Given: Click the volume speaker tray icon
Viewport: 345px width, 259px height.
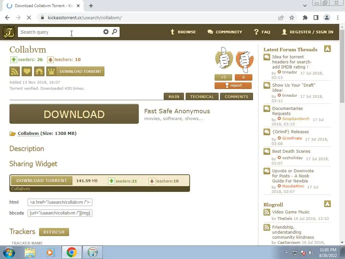Looking at the screenshot, I should pos(311,253).
